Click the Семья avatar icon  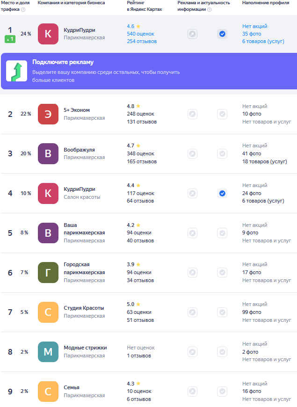pos(48,392)
